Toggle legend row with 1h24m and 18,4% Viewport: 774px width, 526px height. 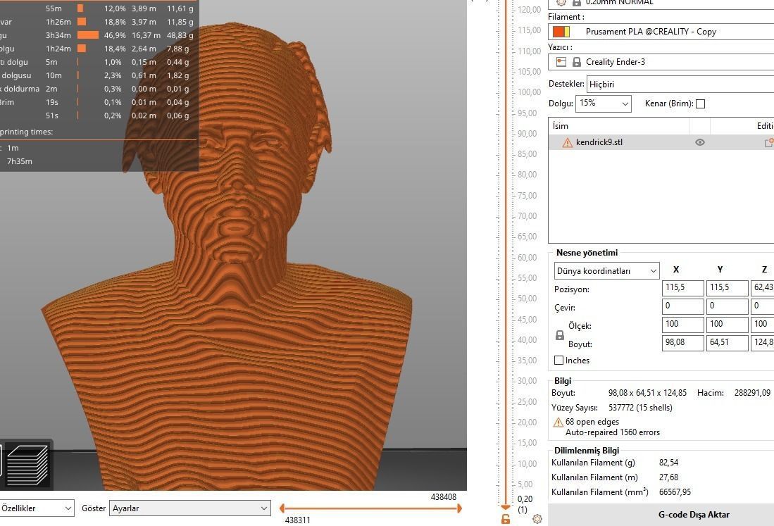(98, 49)
